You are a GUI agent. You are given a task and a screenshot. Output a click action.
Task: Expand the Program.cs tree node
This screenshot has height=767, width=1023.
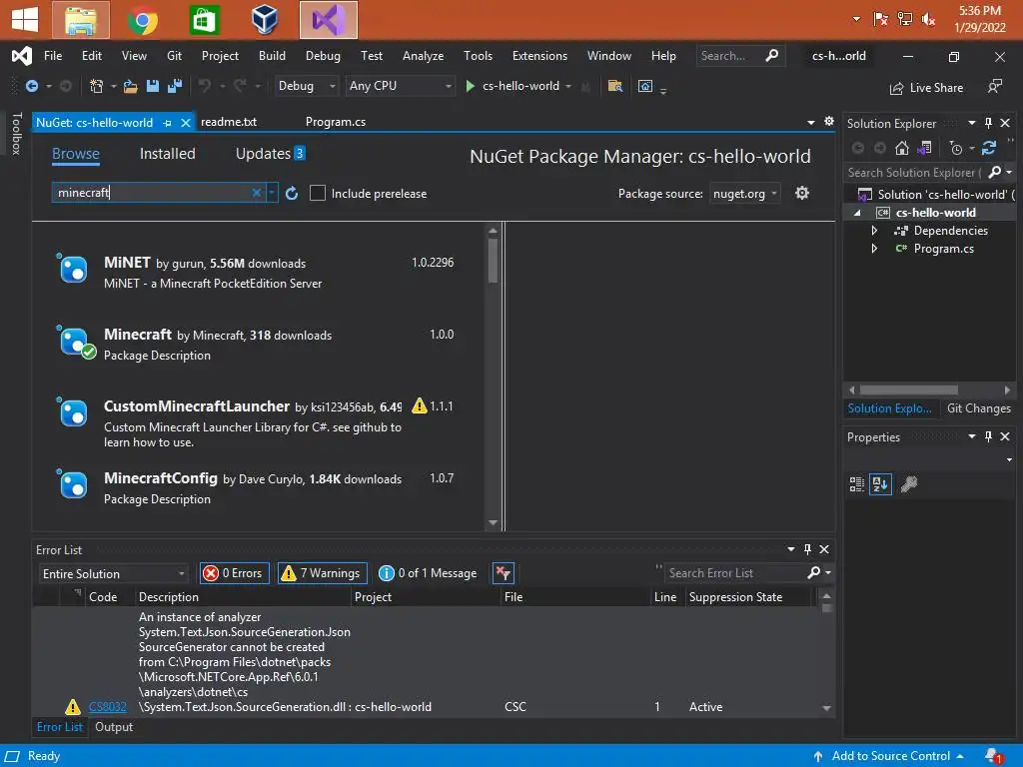tap(875, 249)
